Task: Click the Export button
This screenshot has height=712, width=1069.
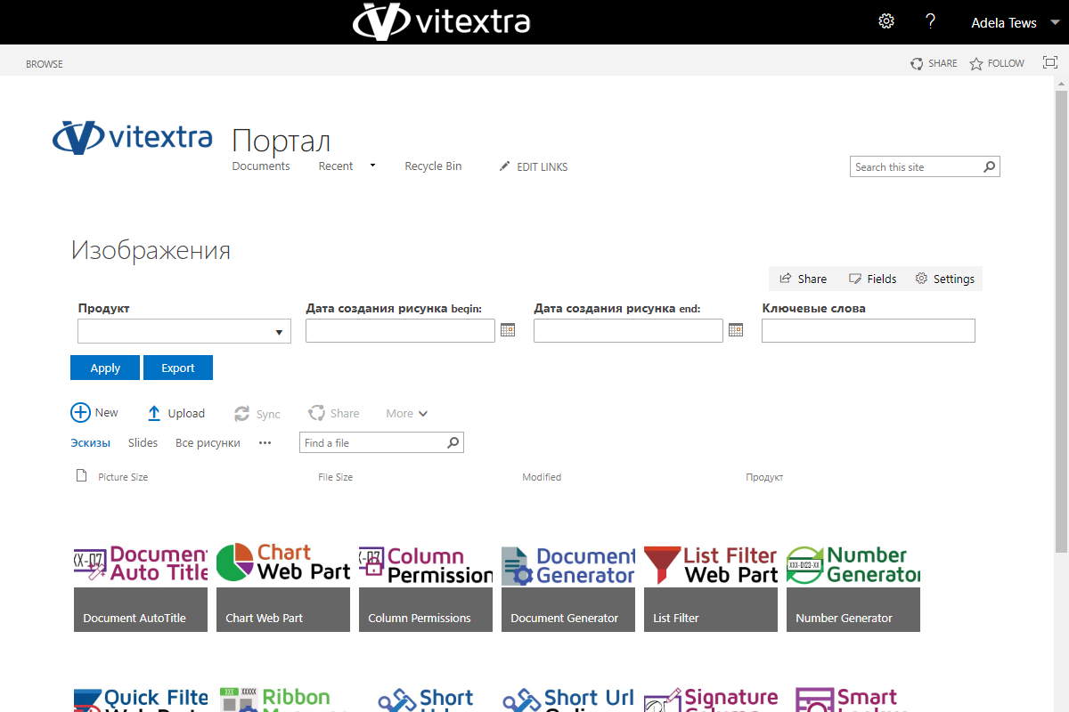Action: point(178,368)
